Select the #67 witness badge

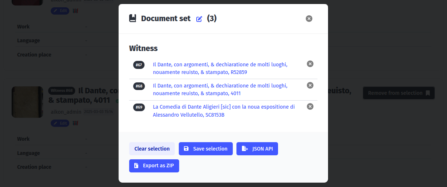139,65
